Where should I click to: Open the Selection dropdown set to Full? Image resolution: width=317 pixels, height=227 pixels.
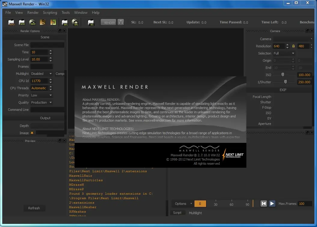(x=284, y=53)
